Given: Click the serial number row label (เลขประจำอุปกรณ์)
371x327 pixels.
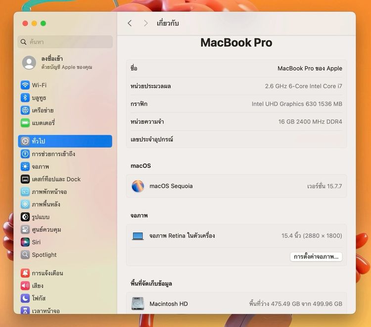Looking at the screenshot, I should [x=152, y=139].
